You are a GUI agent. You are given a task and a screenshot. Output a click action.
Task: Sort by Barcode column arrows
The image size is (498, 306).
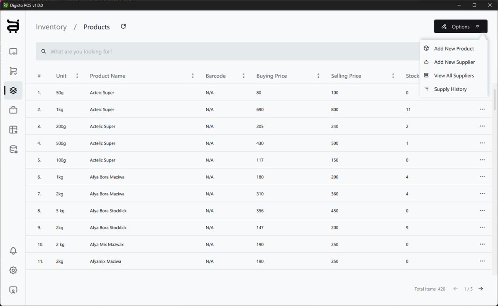(x=244, y=76)
